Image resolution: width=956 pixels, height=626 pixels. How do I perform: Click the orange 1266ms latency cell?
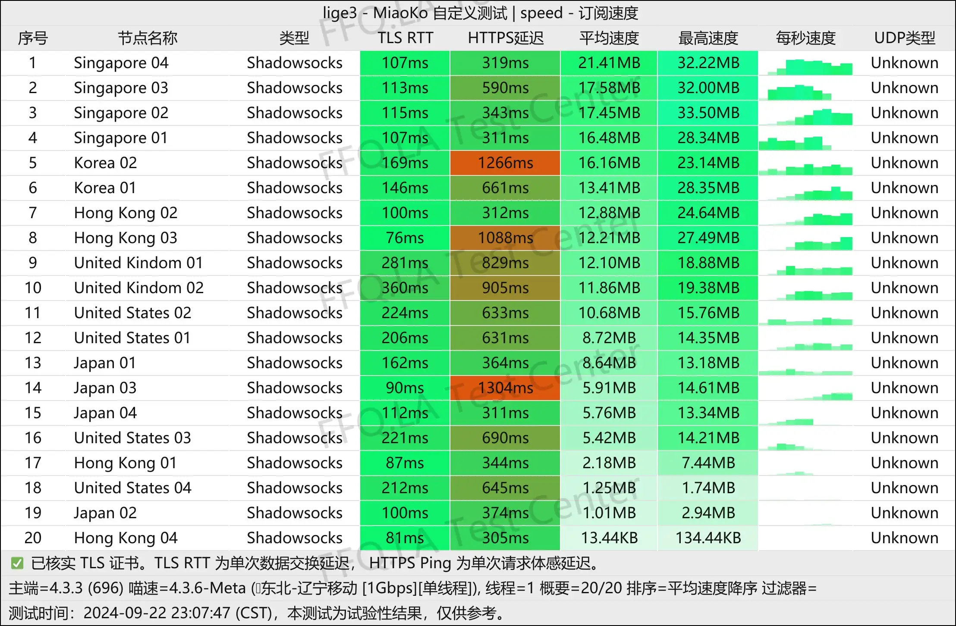[x=505, y=163]
